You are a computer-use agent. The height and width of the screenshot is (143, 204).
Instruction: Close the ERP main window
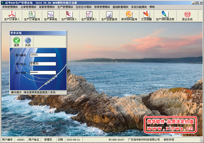[201, 3]
